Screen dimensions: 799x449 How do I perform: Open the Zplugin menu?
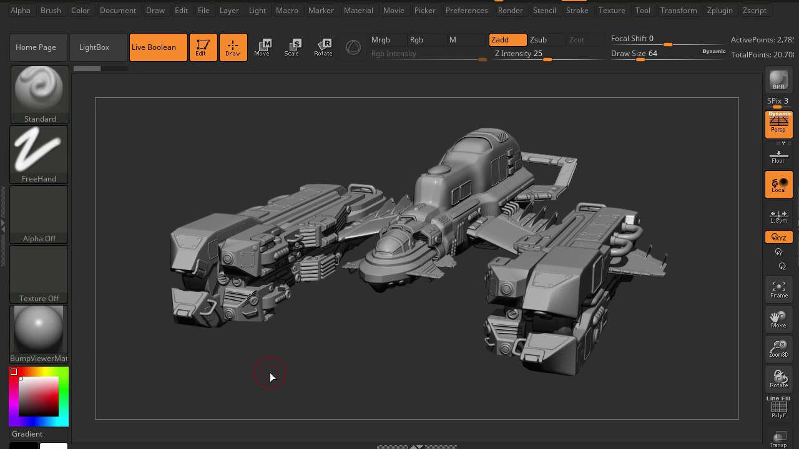720,10
